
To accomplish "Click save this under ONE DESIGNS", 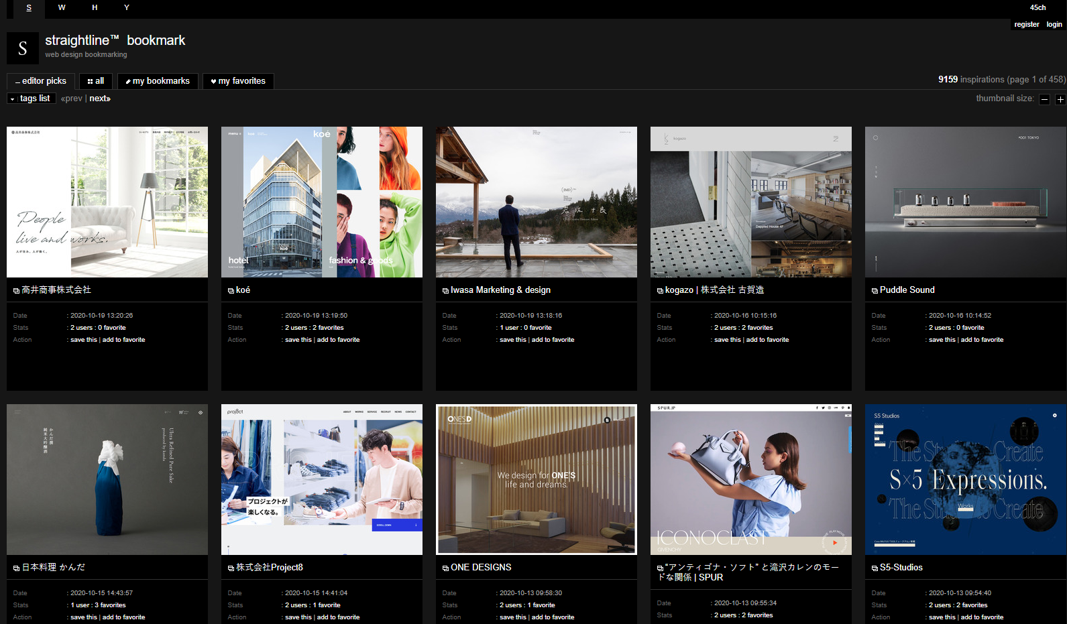I will (513, 617).
